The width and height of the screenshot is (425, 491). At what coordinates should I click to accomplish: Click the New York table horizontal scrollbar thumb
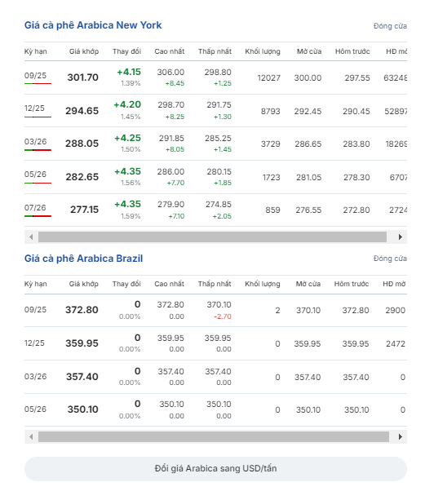[x=212, y=237]
